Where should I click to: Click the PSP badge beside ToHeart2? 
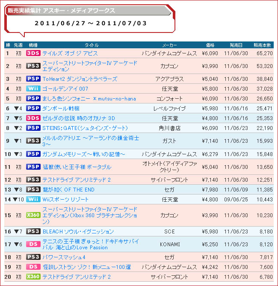tap(33, 79)
